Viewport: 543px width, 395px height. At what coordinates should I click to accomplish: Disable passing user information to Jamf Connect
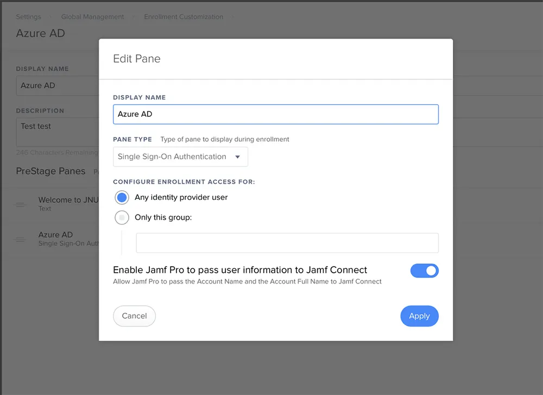(425, 271)
